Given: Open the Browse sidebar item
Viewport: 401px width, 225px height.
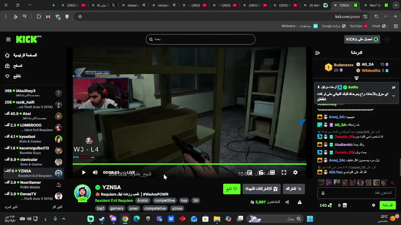Looking at the screenshot, I should (14, 66).
